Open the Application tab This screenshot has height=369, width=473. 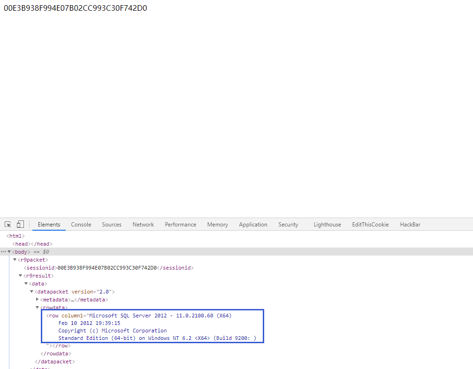[253, 225]
